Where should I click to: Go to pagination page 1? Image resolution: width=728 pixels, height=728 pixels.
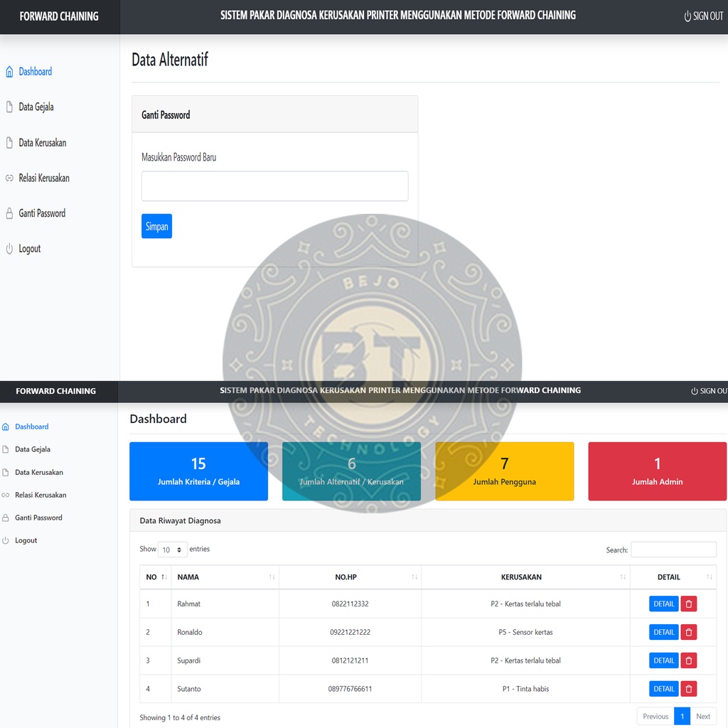click(x=682, y=717)
